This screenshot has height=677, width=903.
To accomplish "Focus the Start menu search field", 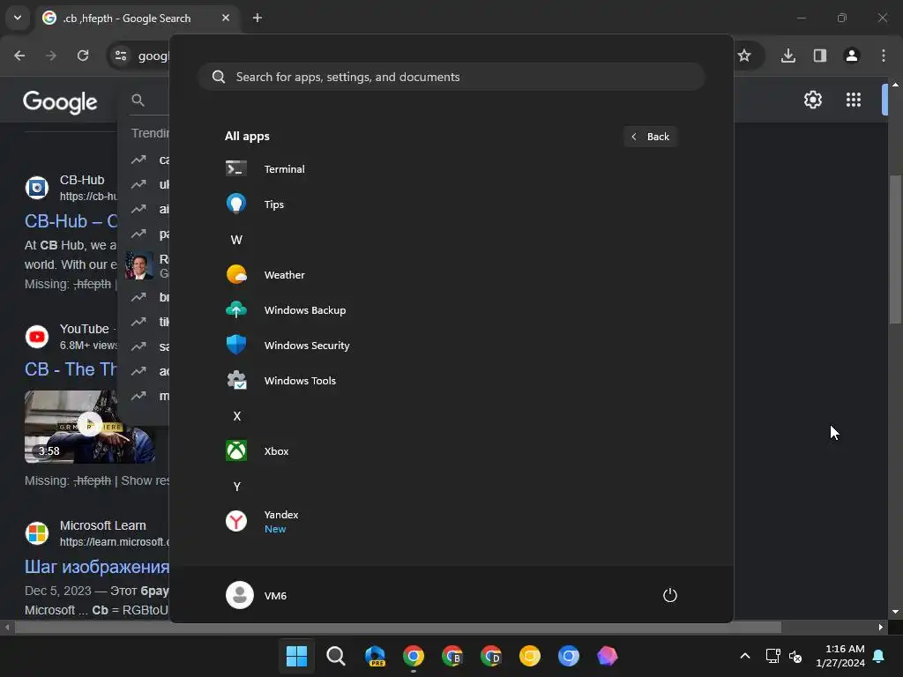I will tap(451, 77).
